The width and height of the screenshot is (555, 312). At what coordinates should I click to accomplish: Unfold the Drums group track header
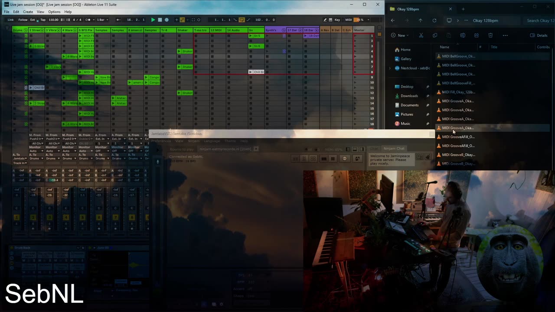point(26,30)
